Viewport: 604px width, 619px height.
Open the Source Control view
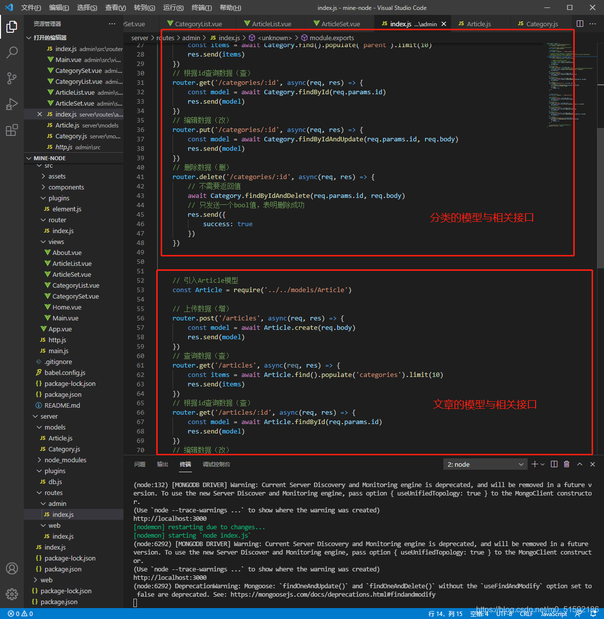12,78
